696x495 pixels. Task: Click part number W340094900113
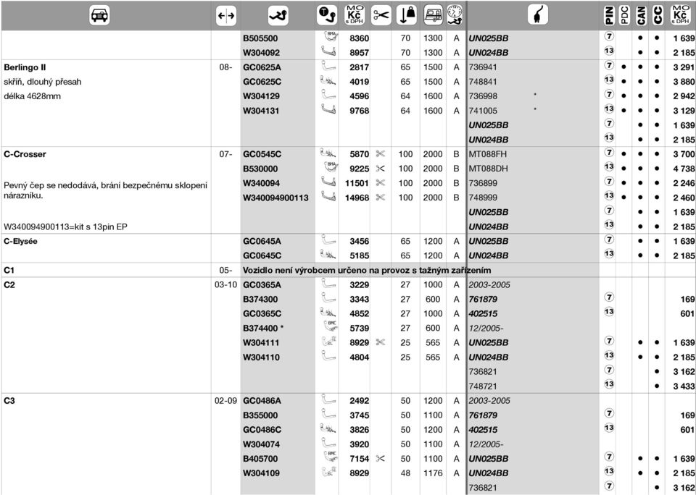tap(275, 198)
